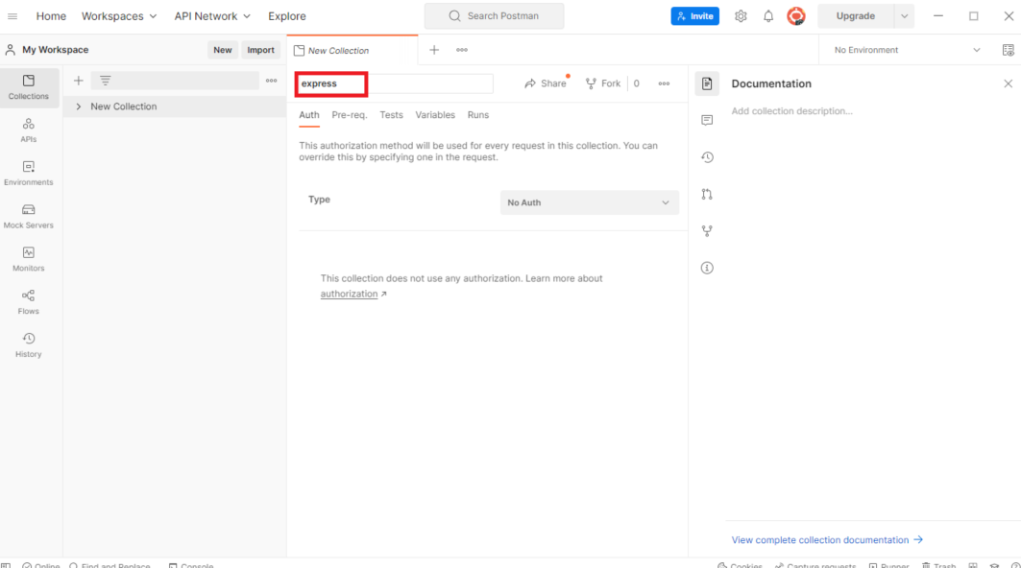This screenshot has width=1021, height=568.
Task: Open the Forks icon in right sidebar
Action: coord(707,231)
